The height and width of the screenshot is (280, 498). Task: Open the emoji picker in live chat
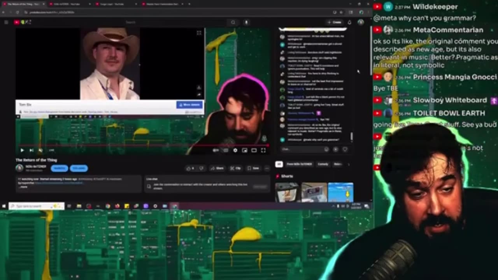click(326, 149)
